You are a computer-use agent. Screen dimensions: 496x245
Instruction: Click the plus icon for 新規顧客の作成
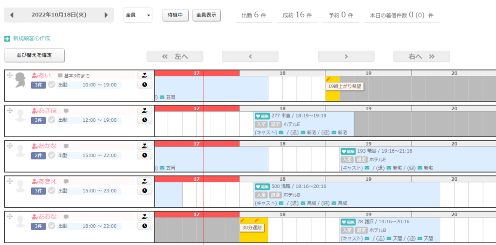tap(7, 39)
